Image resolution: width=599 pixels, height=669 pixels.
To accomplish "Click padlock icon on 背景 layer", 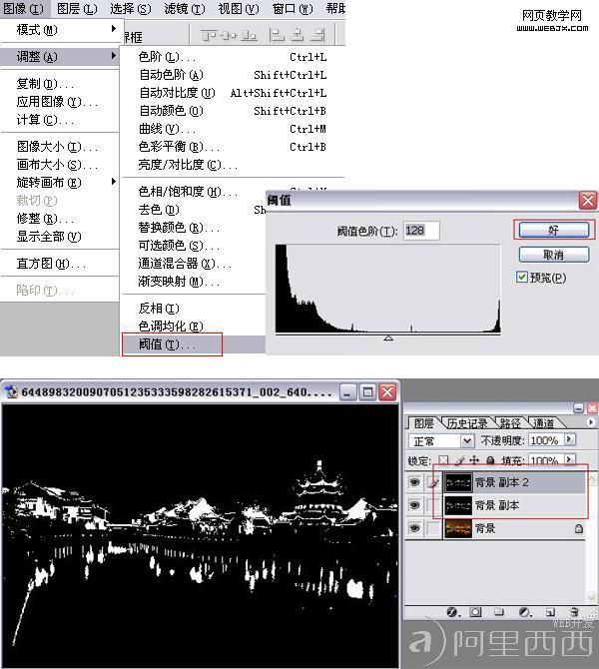I will [x=578, y=529].
